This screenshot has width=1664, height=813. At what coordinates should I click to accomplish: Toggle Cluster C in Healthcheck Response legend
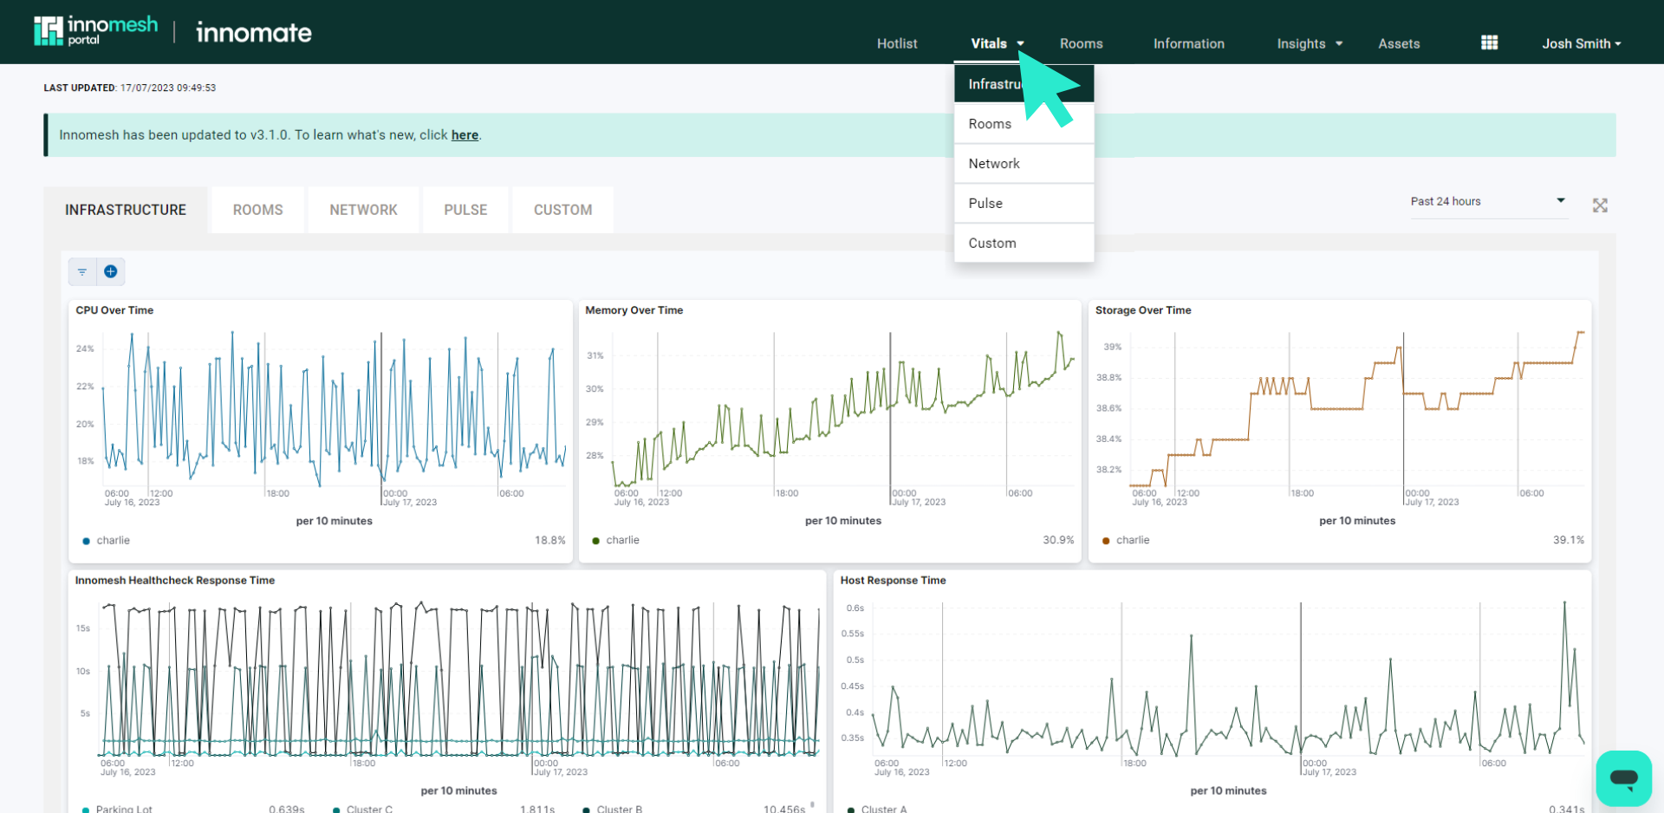[x=367, y=808]
